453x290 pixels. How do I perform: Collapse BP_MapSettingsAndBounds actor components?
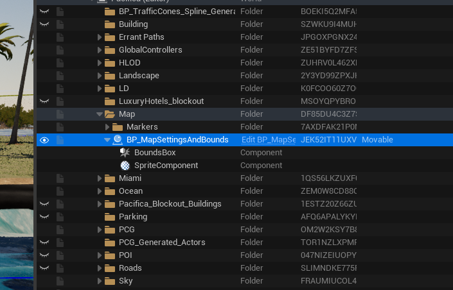107,140
